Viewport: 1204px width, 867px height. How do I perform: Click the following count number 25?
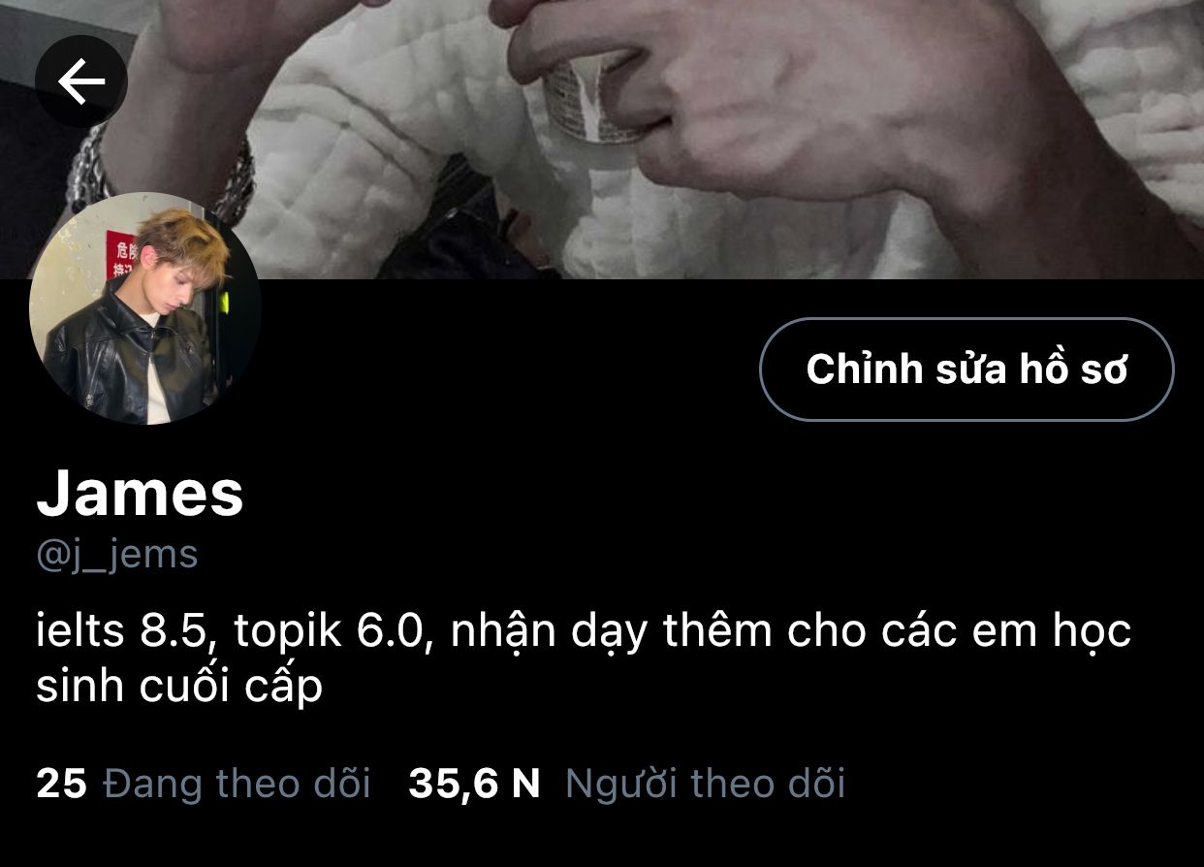(61, 783)
